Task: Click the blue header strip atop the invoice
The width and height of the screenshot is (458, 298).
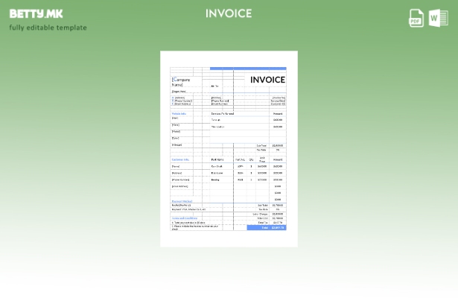Action: point(247,69)
